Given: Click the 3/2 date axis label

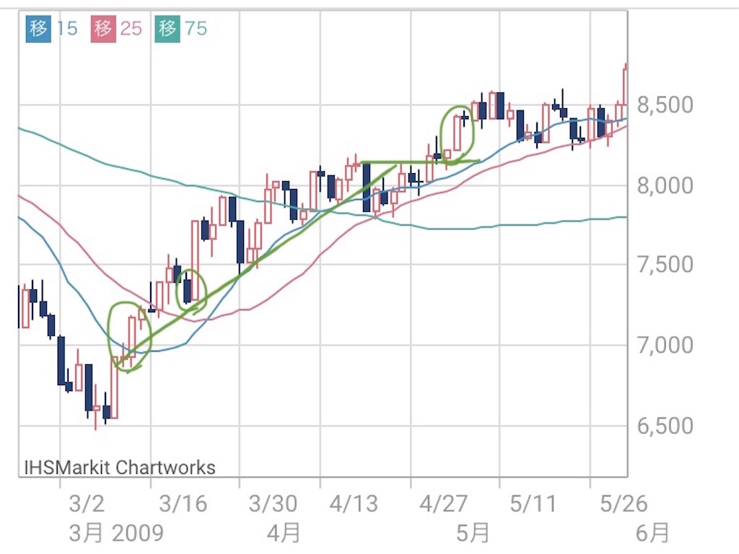Looking at the screenshot, I should (87, 503).
